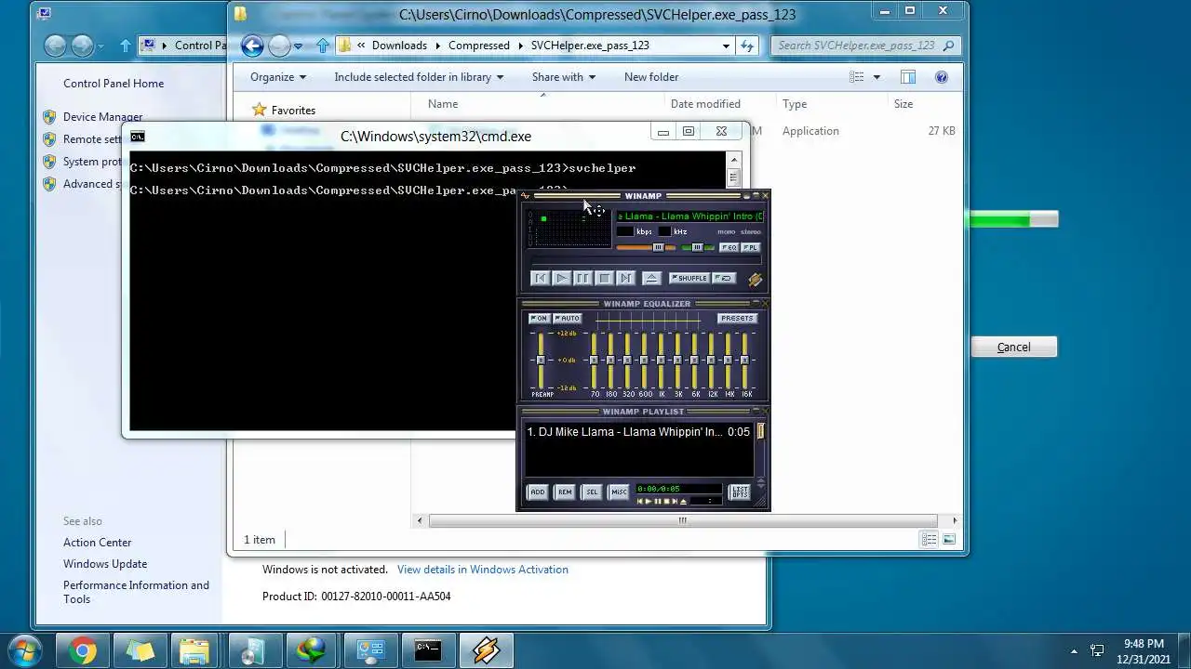Go back in the Control Panel window
This screenshot has width=1191, height=669.
click(55, 46)
